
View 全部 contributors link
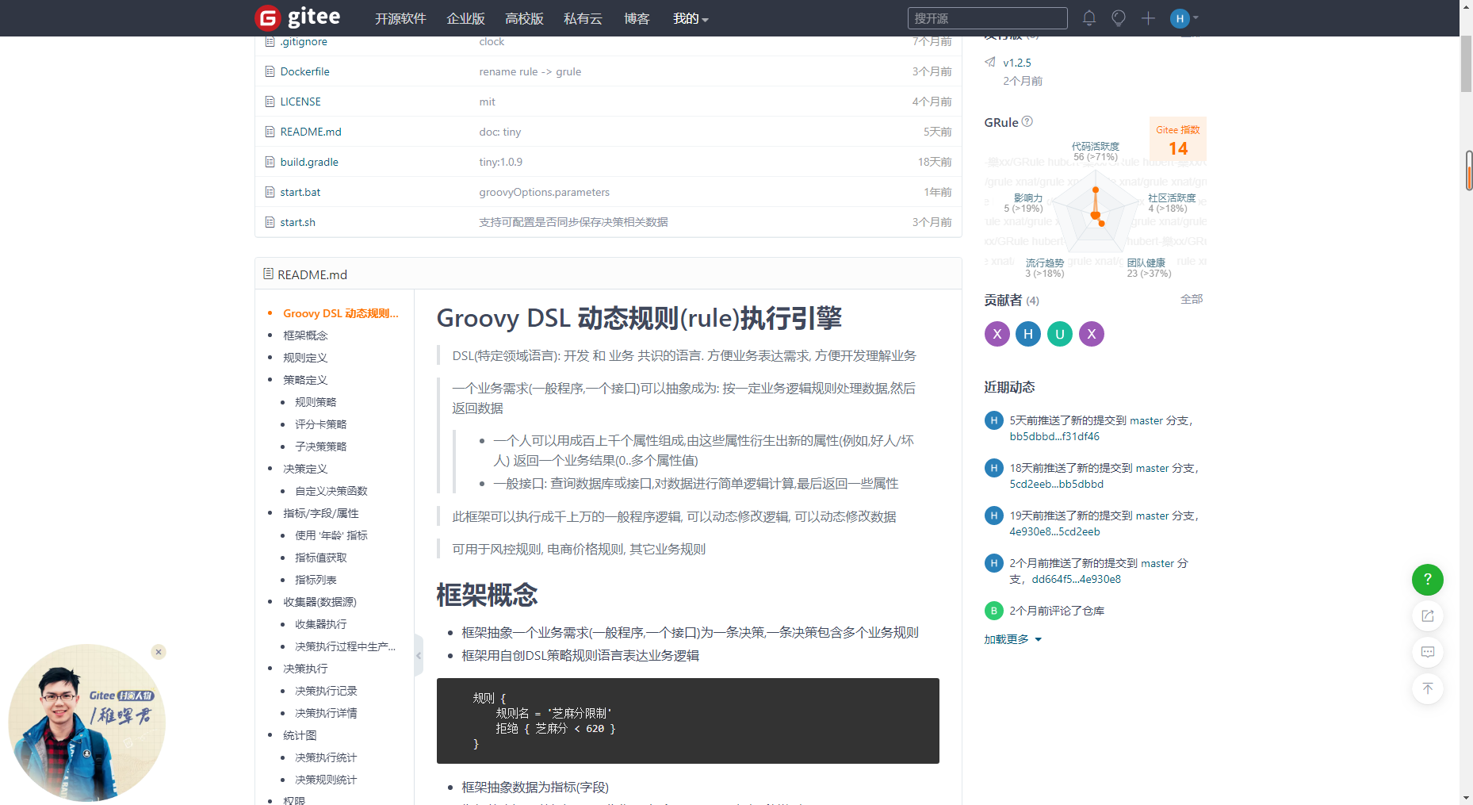click(x=1192, y=299)
